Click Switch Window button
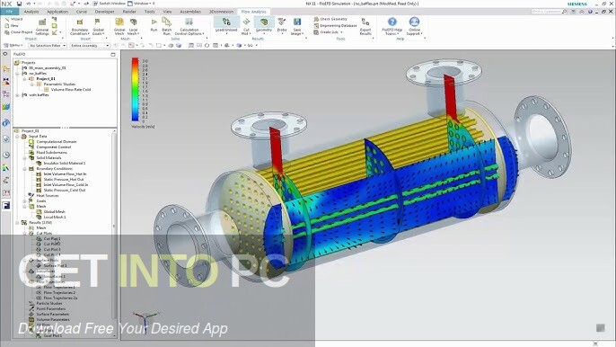This screenshot has height=347, width=616. (110, 4)
